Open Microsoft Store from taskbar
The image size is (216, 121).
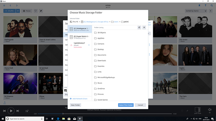[69, 119]
